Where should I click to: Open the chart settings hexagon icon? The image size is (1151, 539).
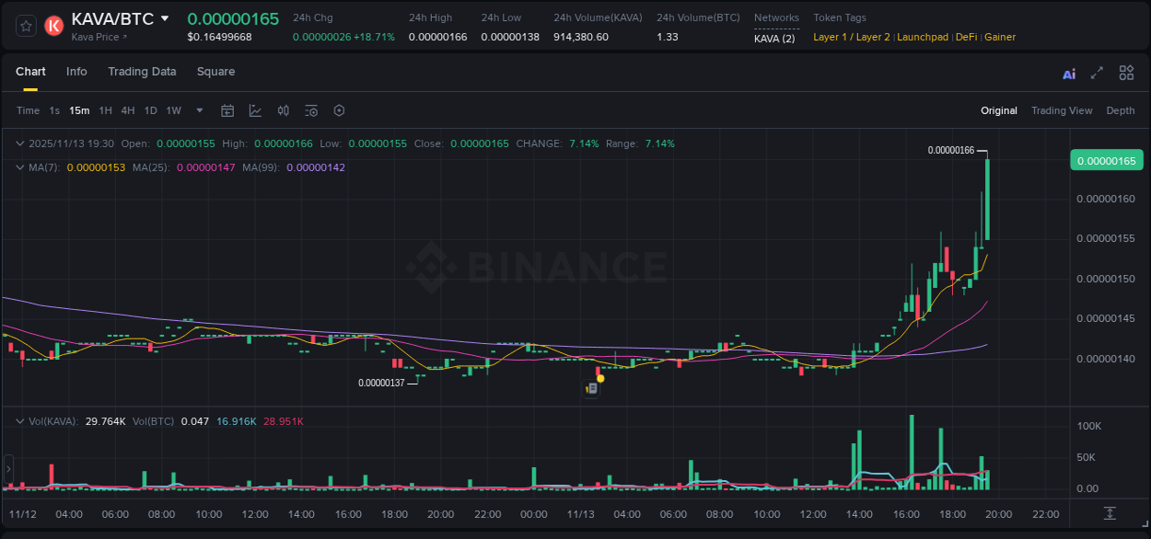pyautogui.click(x=339, y=109)
